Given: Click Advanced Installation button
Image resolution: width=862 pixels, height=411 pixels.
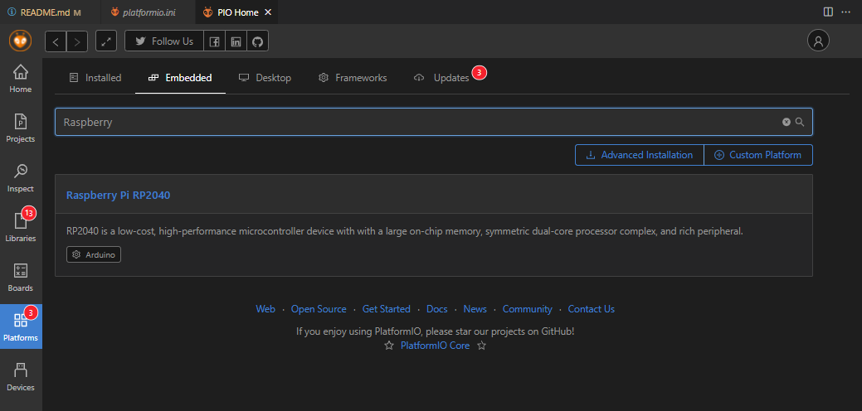Looking at the screenshot, I should [x=640, y=155].
